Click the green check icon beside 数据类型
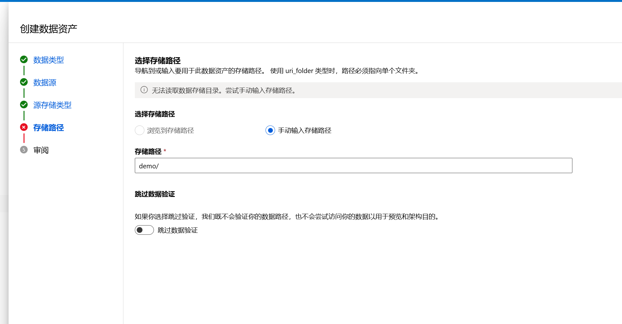The width and height of the screenshot is (622, 324). (24, 60)
